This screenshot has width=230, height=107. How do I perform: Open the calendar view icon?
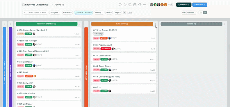click(x=135, y=5)
